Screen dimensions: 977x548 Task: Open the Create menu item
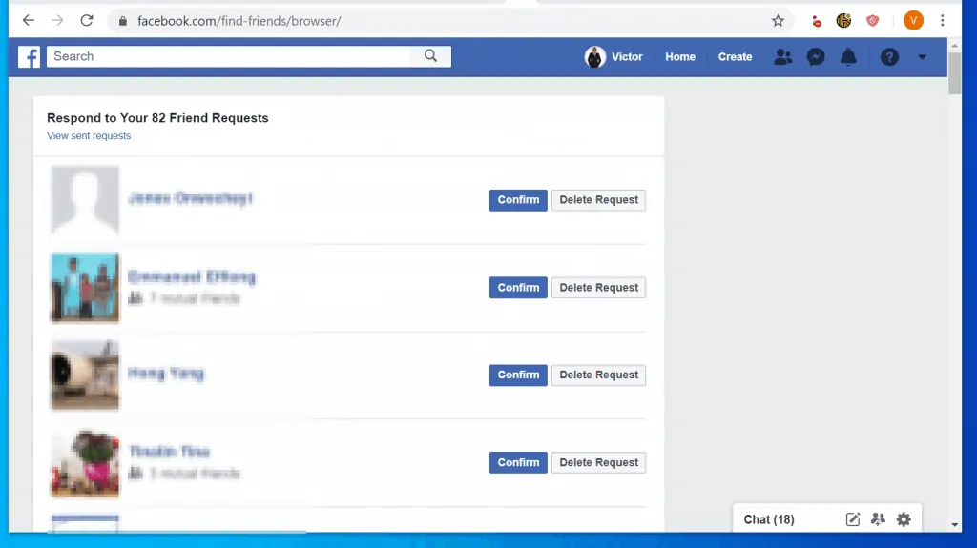pyautogui.click(x=735, y=57)
